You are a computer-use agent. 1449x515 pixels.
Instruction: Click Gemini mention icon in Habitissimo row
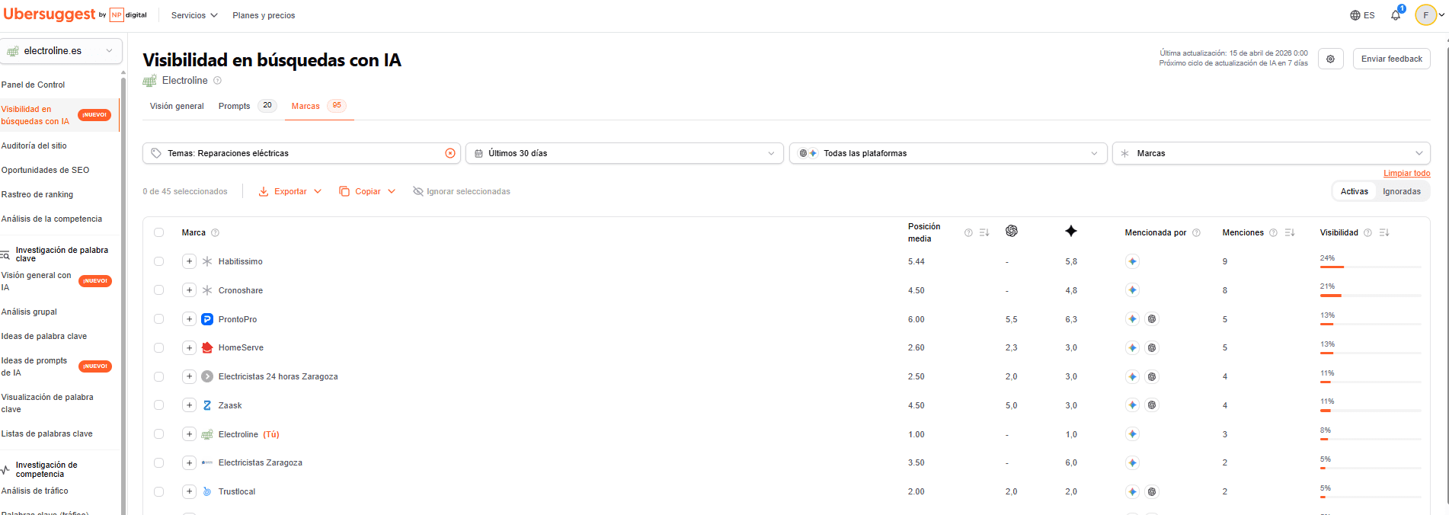tap(1133, 261)
